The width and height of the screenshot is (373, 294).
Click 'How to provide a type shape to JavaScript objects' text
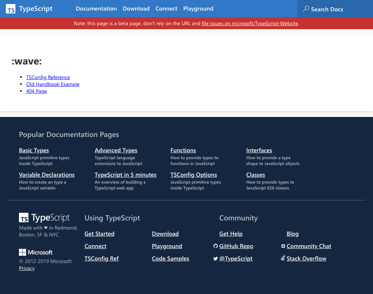point(273,161)
